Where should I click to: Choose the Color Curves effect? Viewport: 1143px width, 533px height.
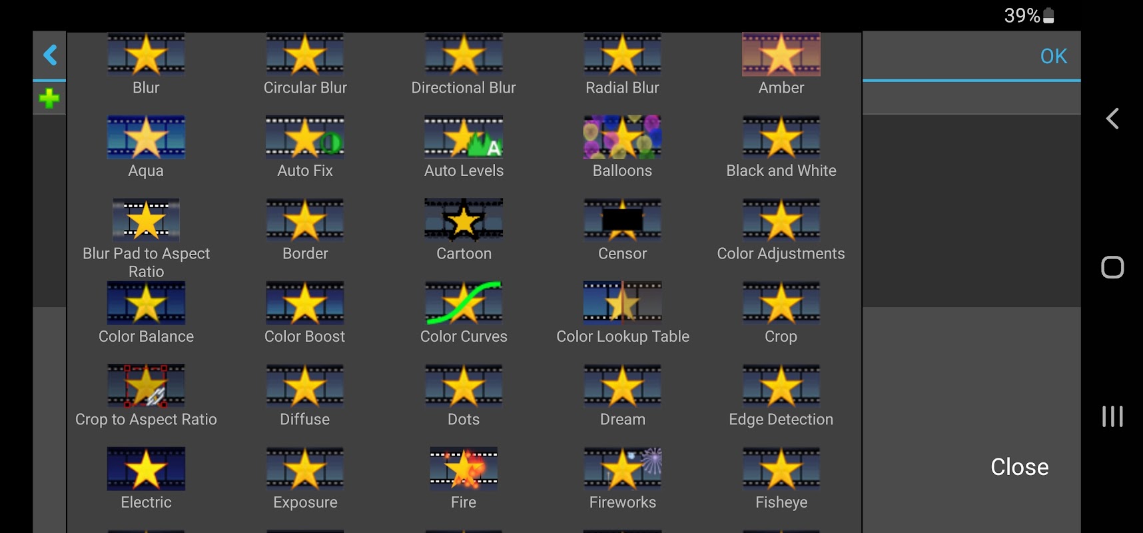[464, 303]
